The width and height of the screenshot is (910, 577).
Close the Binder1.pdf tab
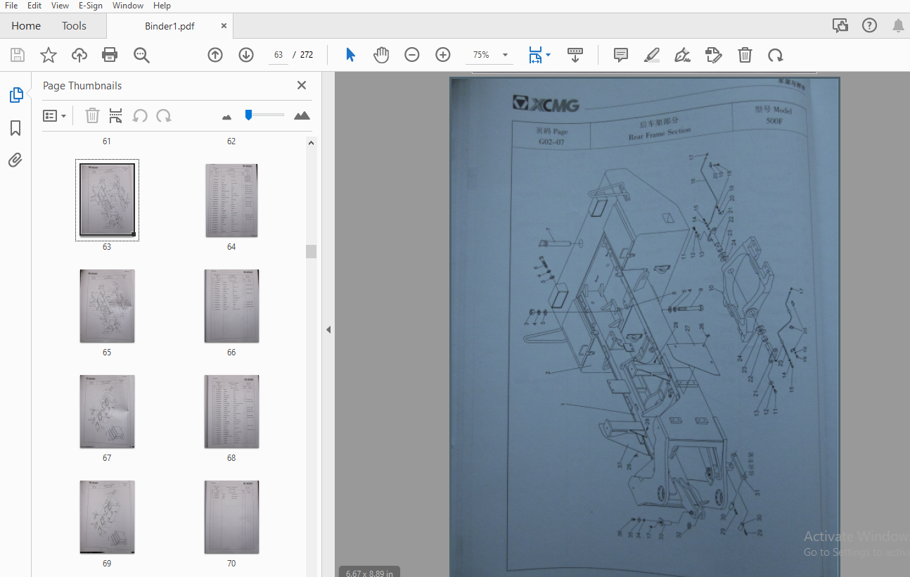[224, 26]
